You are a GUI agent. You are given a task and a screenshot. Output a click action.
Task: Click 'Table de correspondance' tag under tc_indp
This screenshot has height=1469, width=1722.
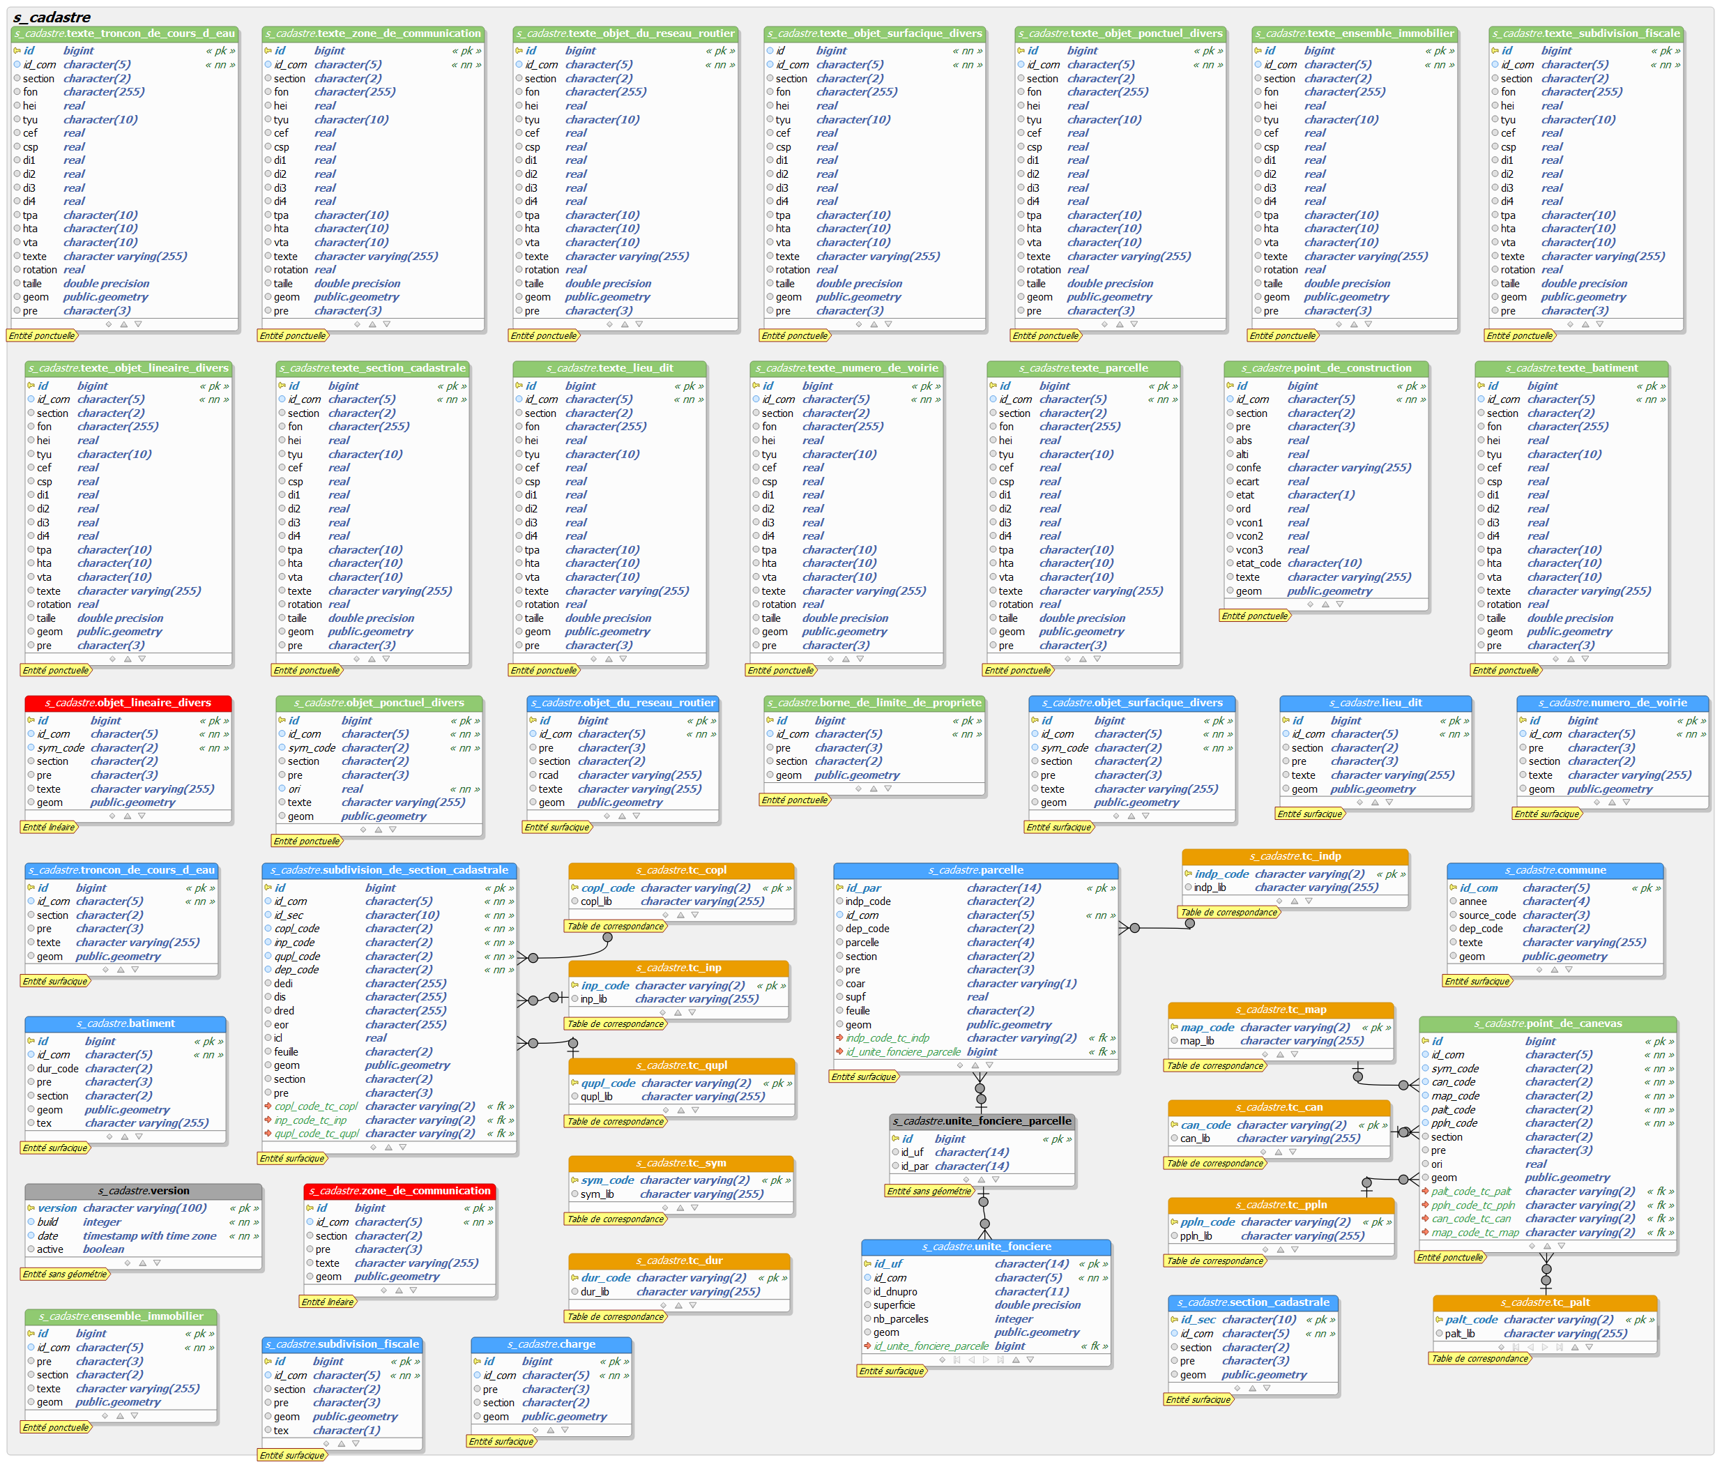(1229, 912)
